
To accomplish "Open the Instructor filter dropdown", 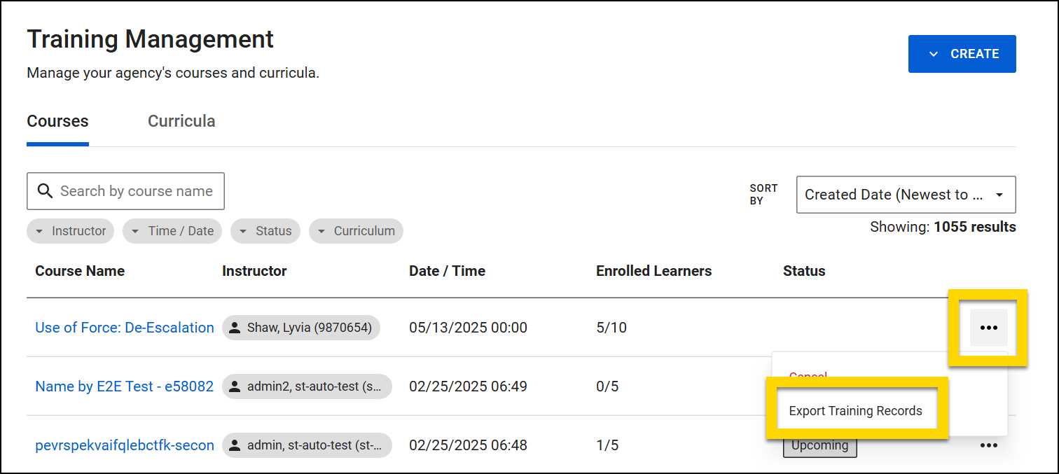I will (x=70, y=230).
